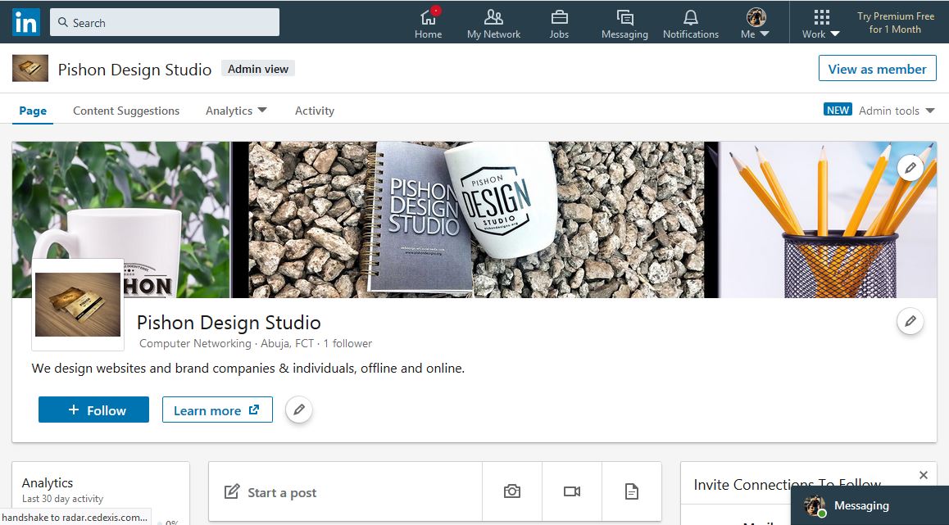
Task: Click the Invite Connections To Follow heading
Action: pyautogui.click(x=788, y=485)
